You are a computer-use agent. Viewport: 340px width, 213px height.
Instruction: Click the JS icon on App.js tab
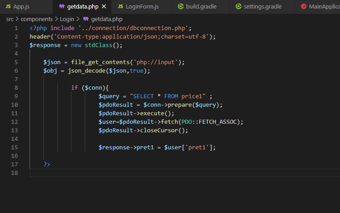click(x=8, y=6)
